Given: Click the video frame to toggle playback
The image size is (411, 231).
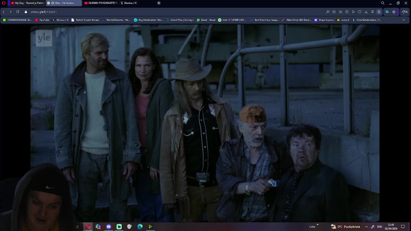Looking at the screenshot, I should tap(205, 123).
